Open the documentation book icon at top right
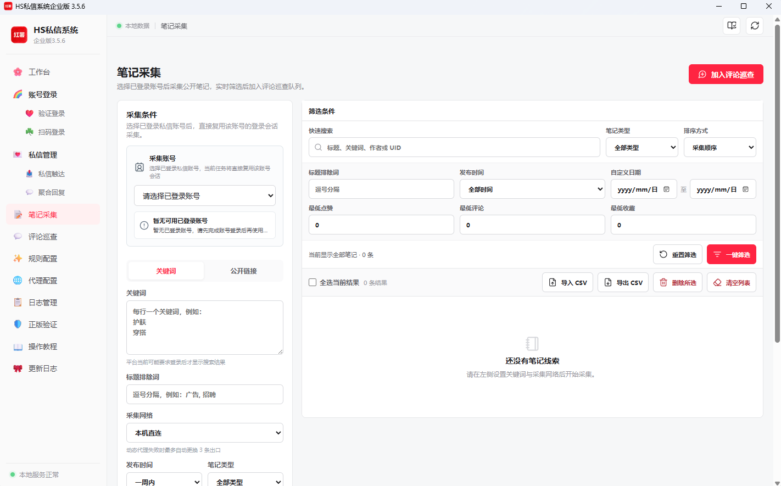This screenshot has height=486, width=781. tap(732, 26)
